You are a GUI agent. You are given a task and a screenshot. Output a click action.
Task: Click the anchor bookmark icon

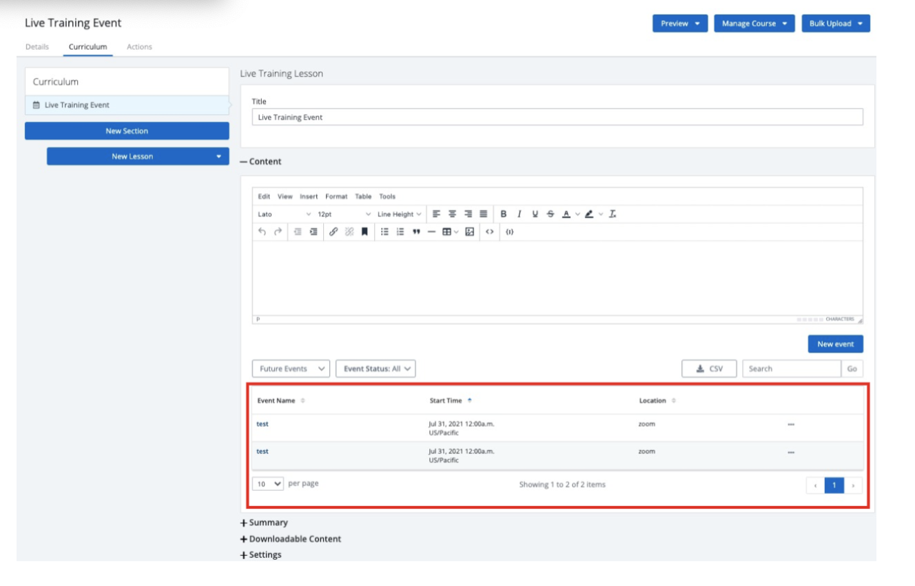click(x=364, y=232)
